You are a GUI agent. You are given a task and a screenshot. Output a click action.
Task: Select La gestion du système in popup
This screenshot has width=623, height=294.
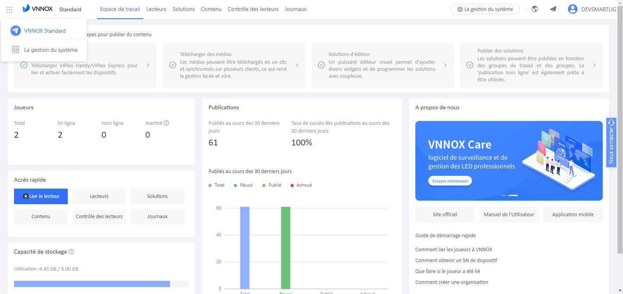click(x=44, y=50)
